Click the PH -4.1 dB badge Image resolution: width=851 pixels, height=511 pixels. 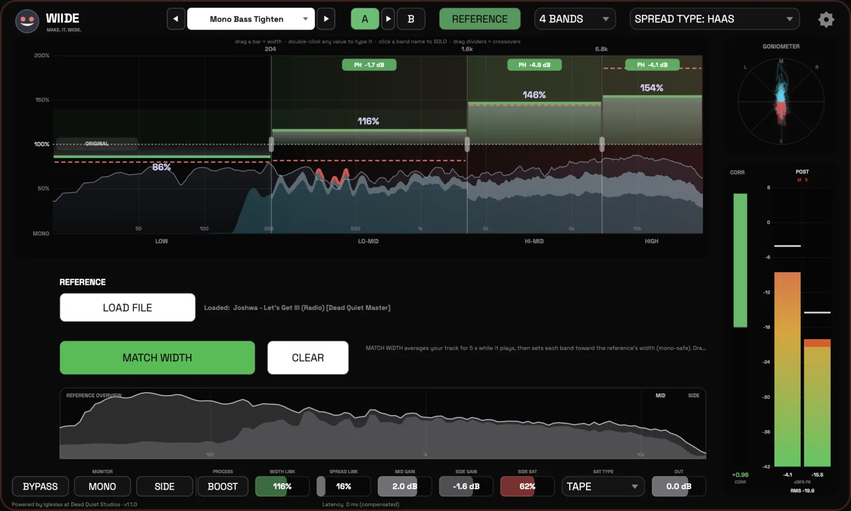[652, 65]
